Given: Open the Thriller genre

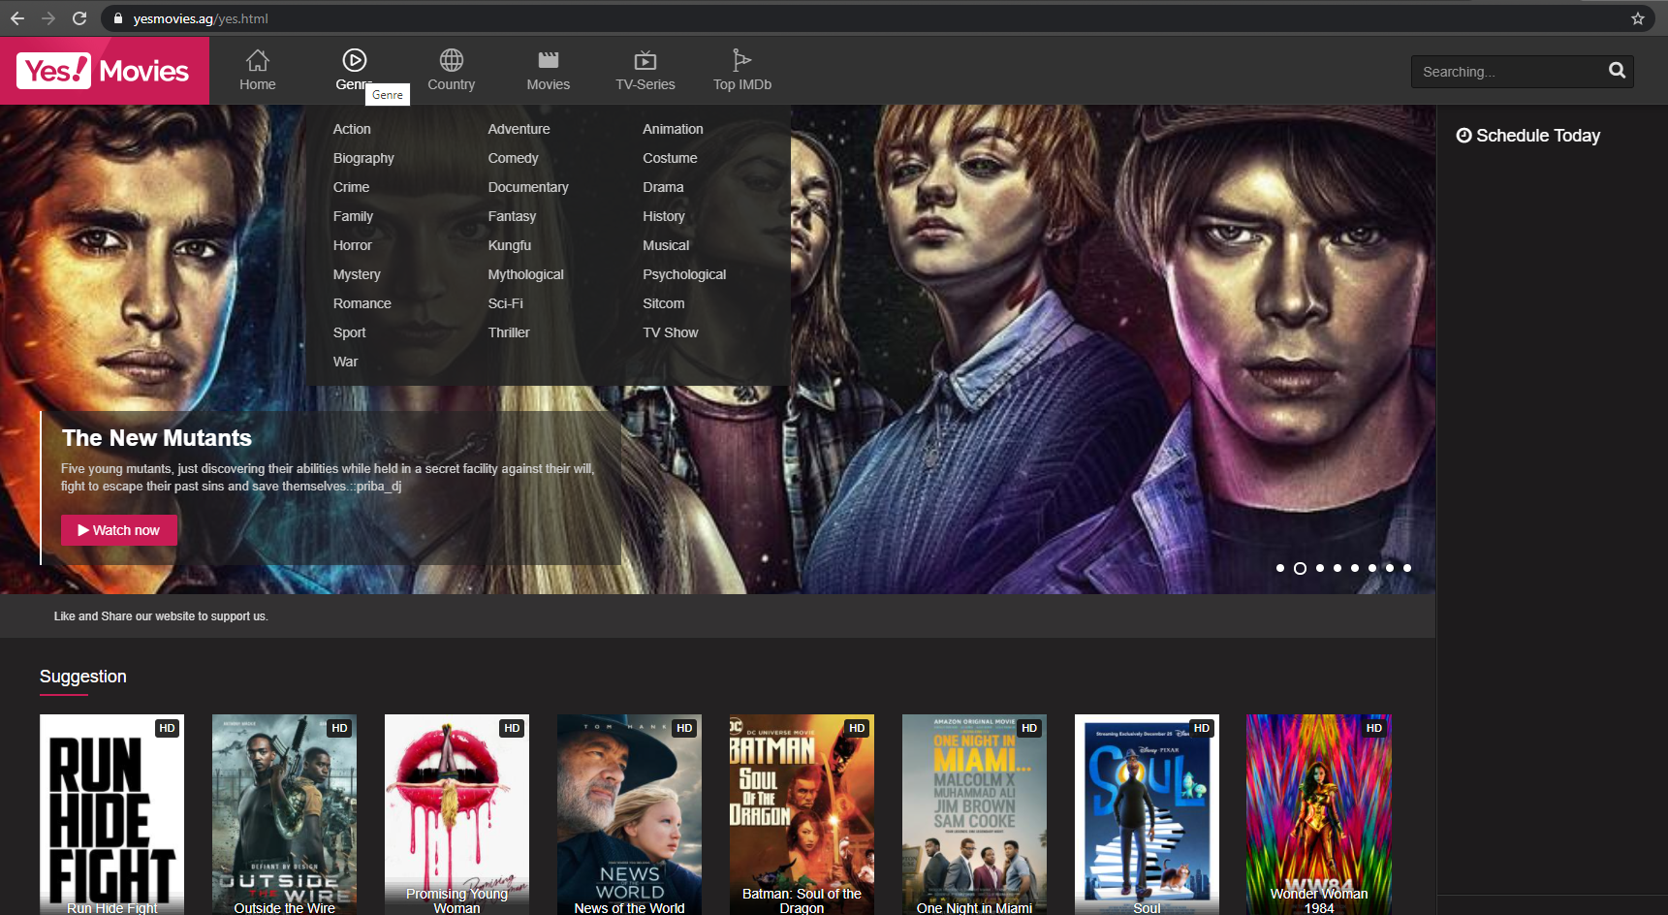Looking at the screenshot, I should 509,332.
